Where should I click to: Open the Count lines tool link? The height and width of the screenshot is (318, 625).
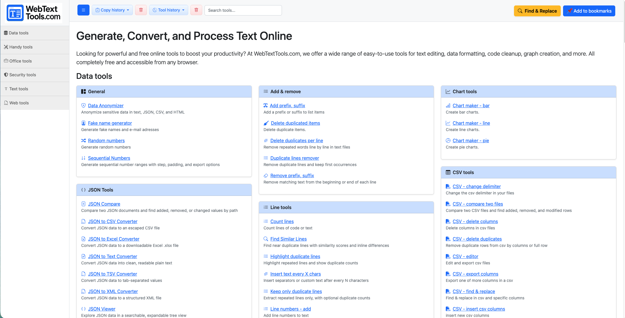282,221
